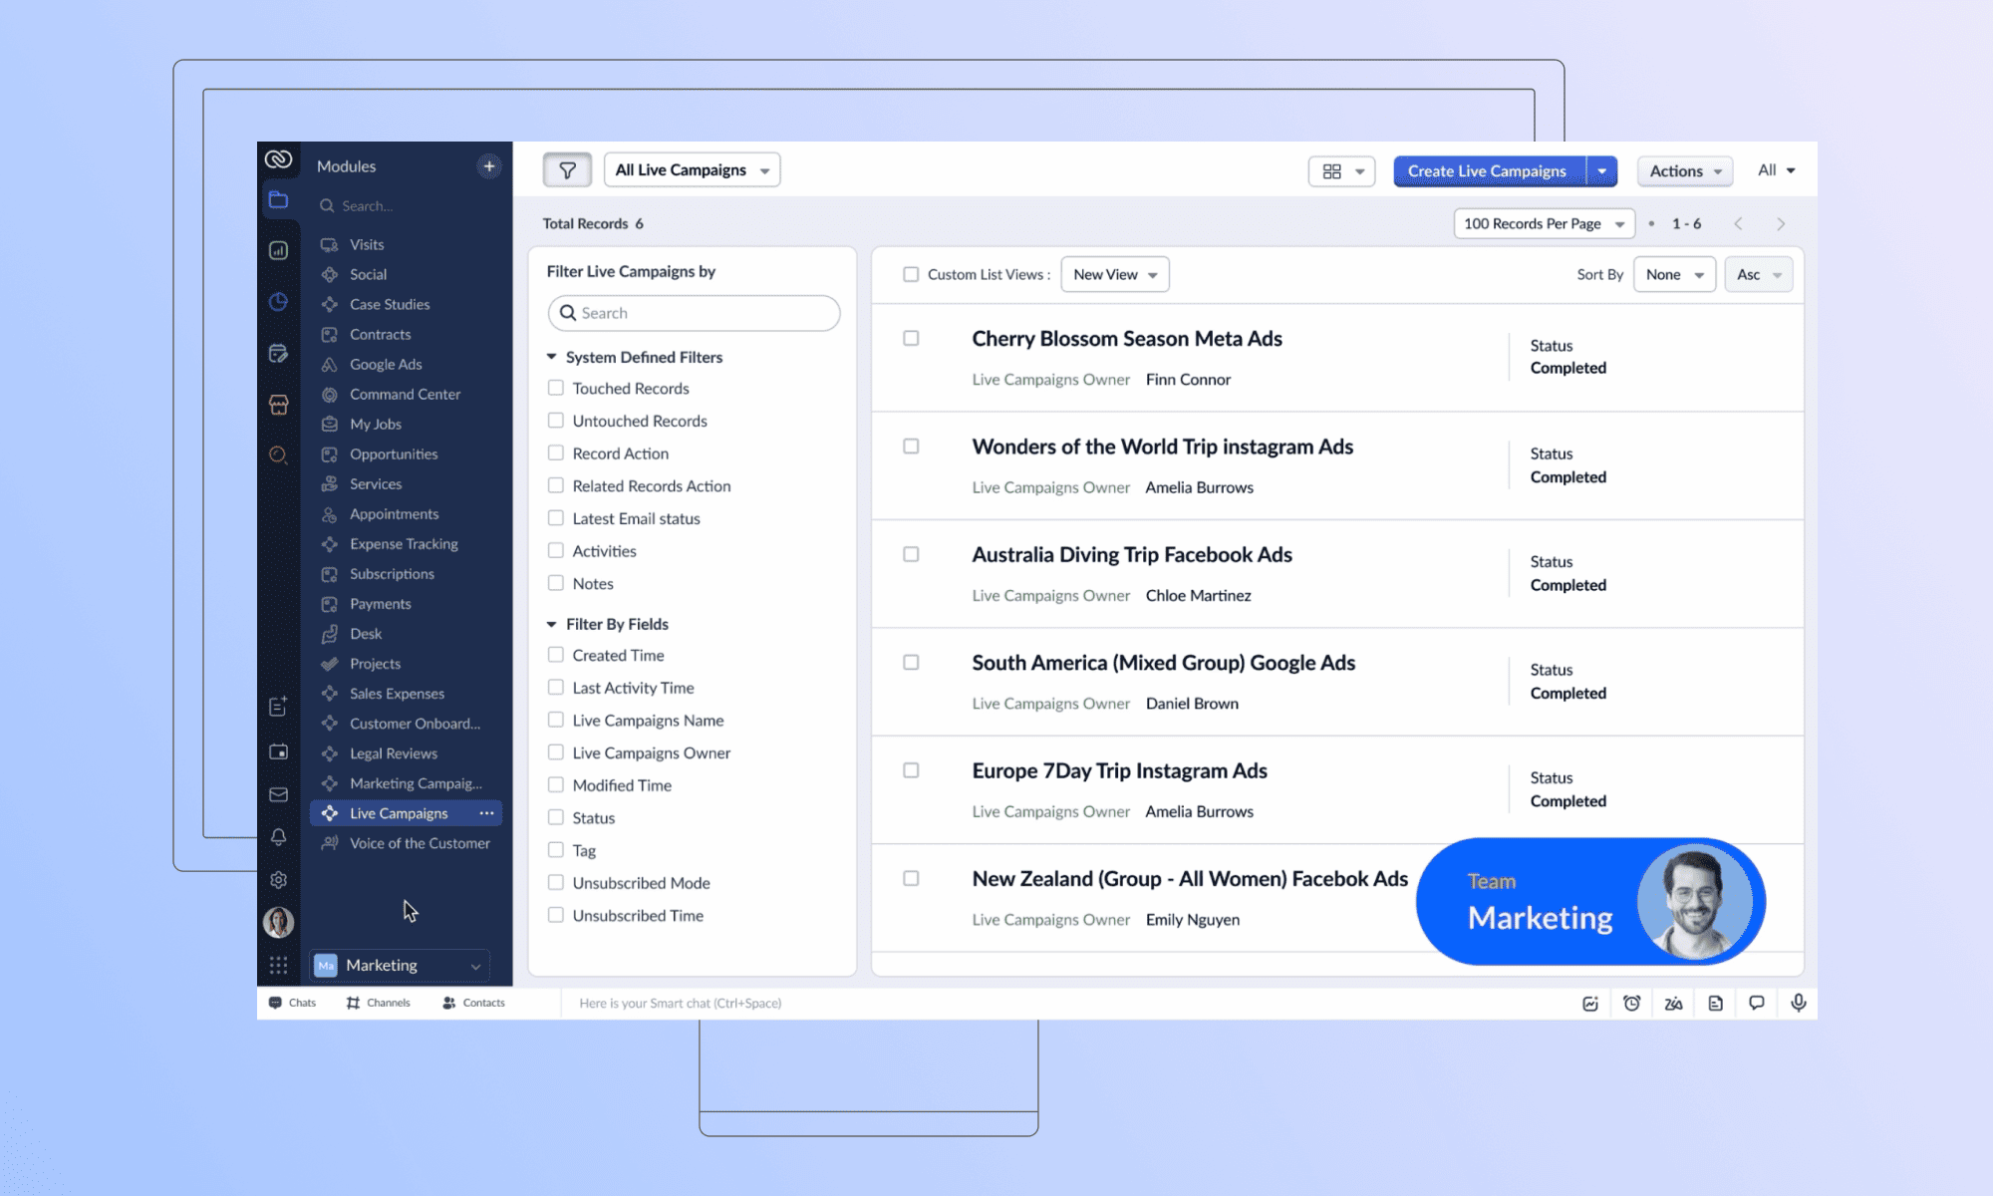Click the microphone icon in bottom bar
The height and width of the screenshot is (1196, 1993).
1799,1003
